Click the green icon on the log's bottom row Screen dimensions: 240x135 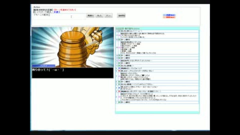(119, 102)
